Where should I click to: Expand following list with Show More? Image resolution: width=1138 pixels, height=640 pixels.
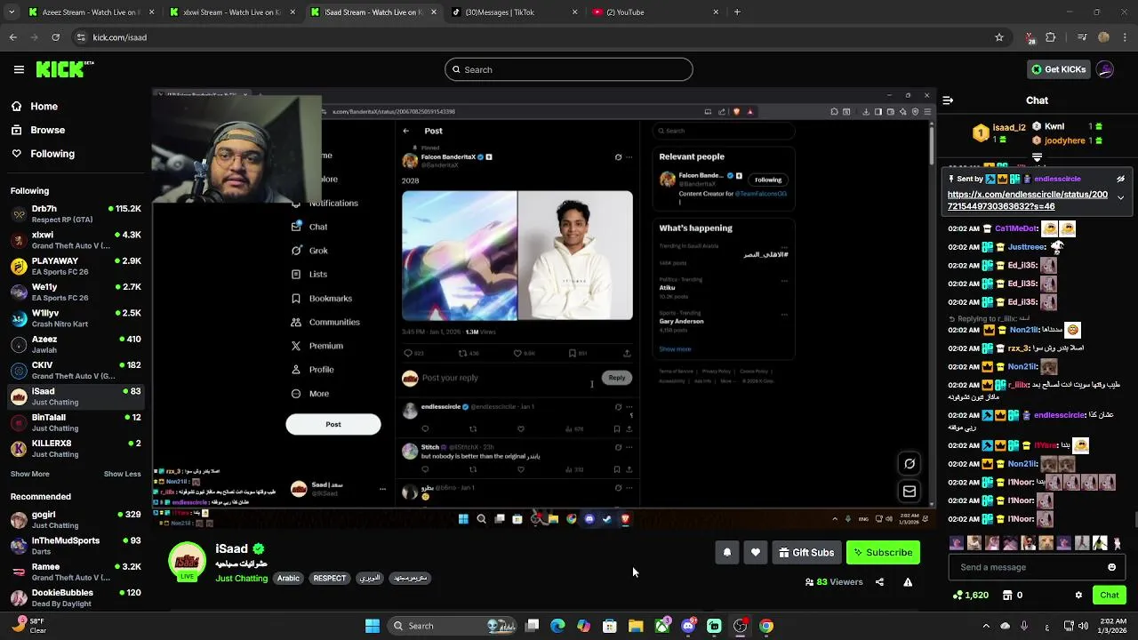[29, 474]
